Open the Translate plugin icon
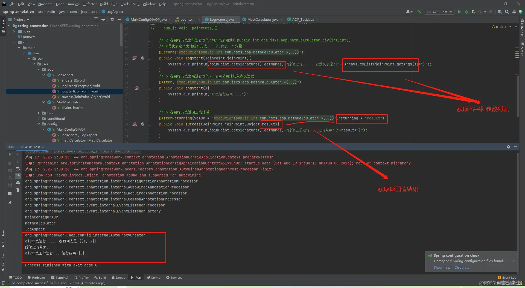 point(500,12)
